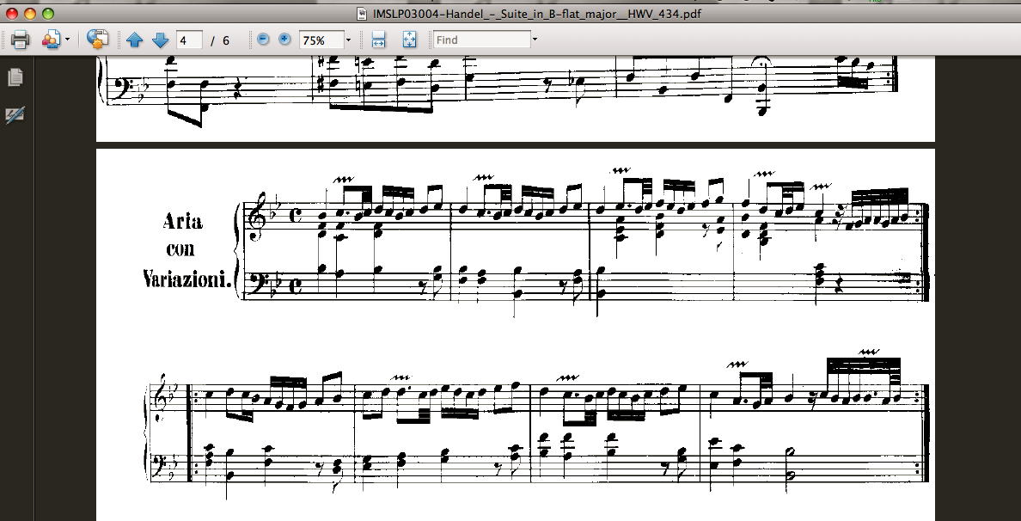Click the globe create-PDF online icon
1021x521 pixels.
[98, 40]
